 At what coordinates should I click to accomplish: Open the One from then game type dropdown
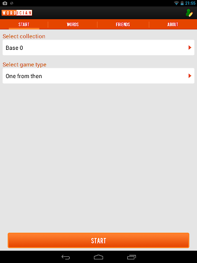point(98,76)
